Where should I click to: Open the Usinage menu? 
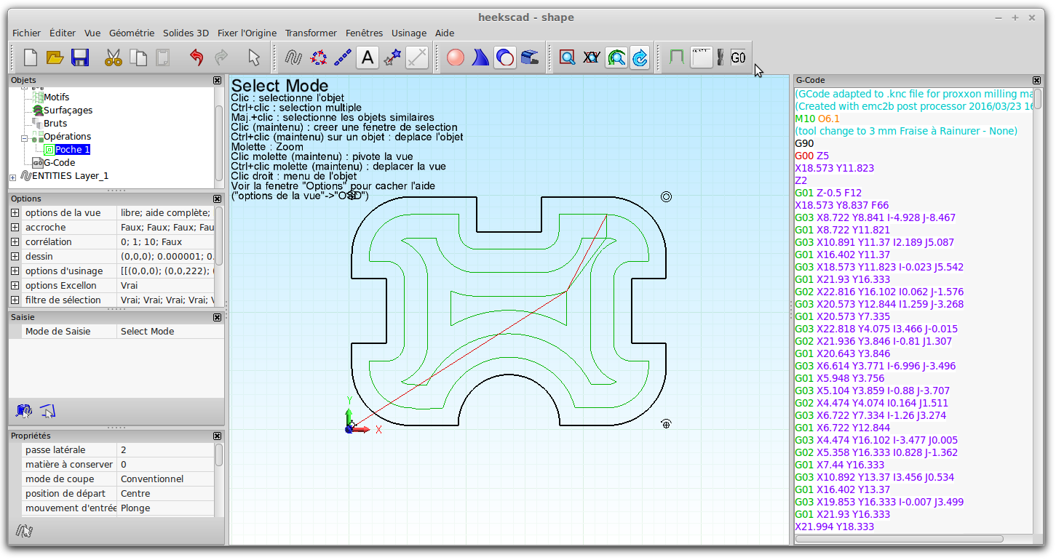coord(408,33)
